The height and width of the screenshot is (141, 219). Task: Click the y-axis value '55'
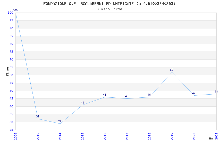point(11,83)
